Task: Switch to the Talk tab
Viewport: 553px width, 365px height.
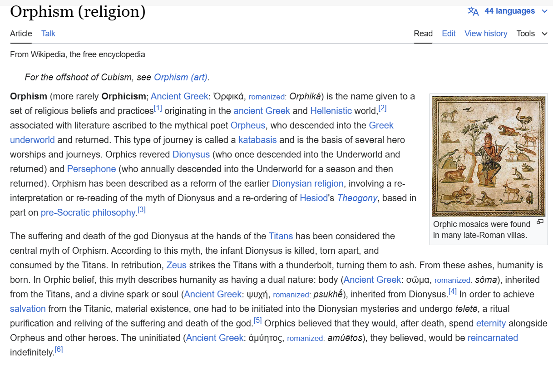Action: point(48,34)
